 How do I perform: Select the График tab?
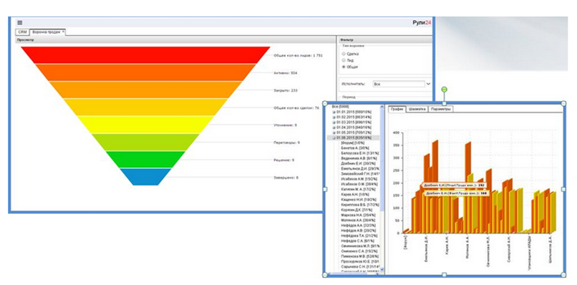tap(397, 110)
